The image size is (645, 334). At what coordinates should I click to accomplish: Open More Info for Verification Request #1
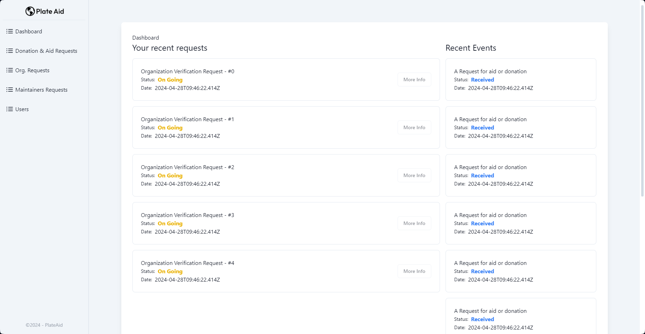pos(414,127)
